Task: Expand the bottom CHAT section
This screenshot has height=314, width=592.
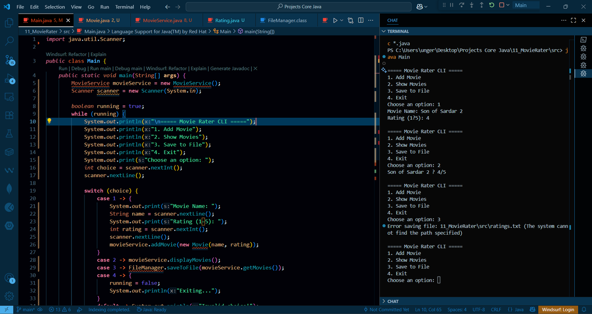Action: [384, 301]
